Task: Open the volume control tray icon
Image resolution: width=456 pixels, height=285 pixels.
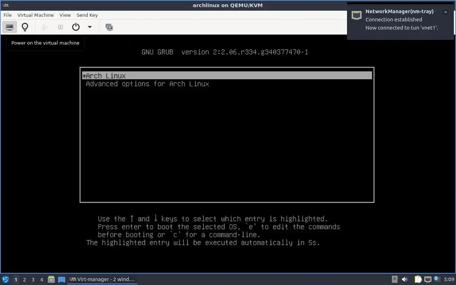Action: (x=405, y=279)
